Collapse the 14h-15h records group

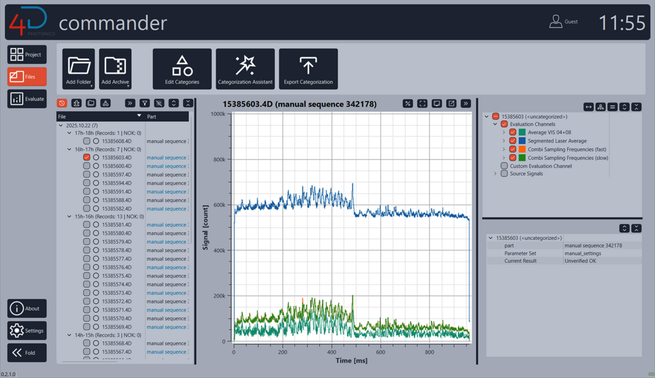[69, 335]
